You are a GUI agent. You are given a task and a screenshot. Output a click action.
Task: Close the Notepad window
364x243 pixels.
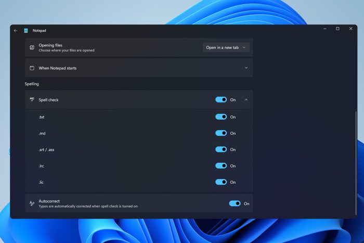[x=351, y=29]
